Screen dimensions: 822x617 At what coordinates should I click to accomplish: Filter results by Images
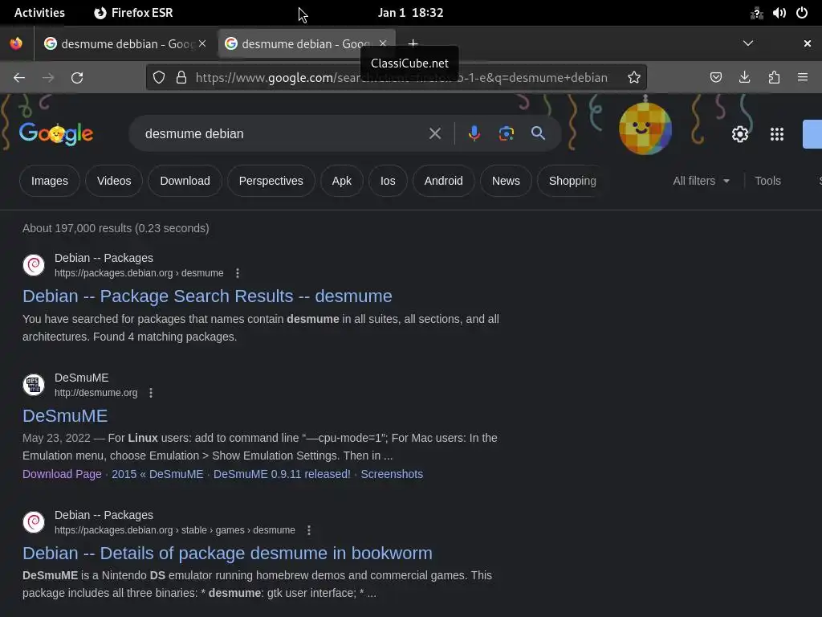[x=49, y=181]
